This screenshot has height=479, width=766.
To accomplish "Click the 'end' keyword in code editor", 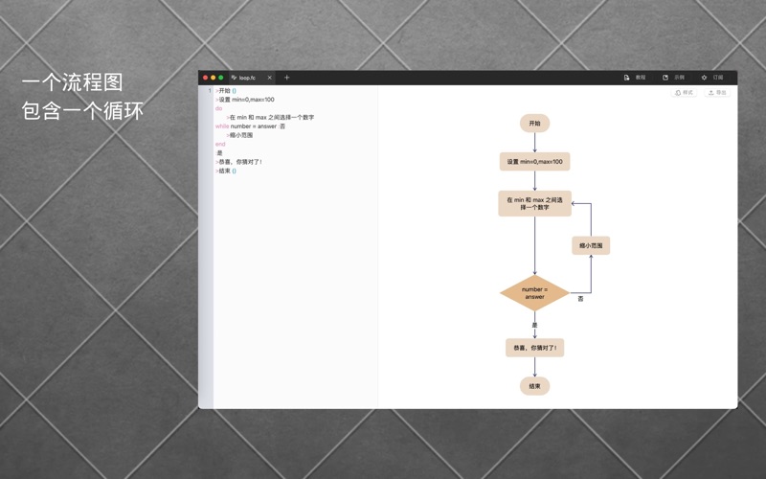I will pos(220,144).
